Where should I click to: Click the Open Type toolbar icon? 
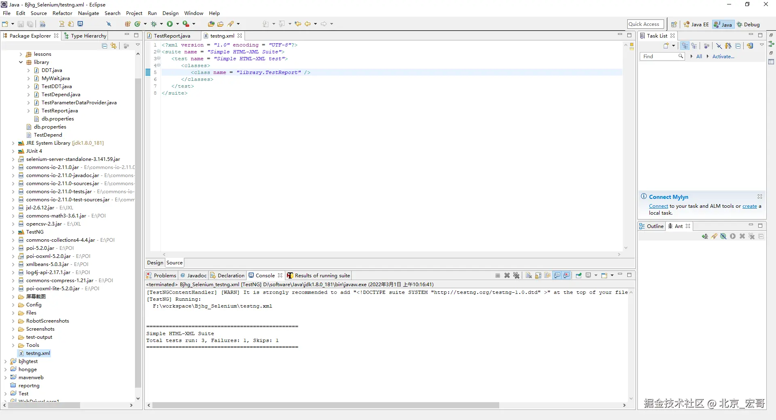[211, 24]
